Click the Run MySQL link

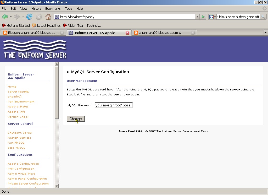16,143
